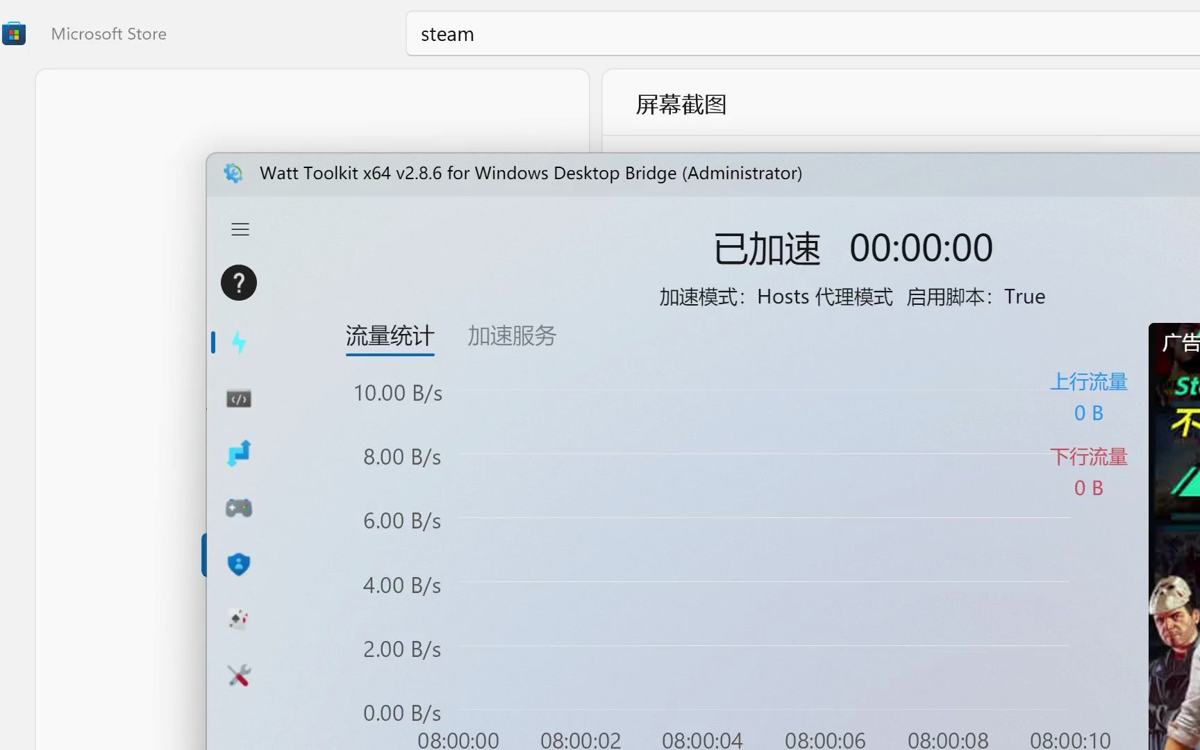Open the hamburger menu in Watt Toolkit

click(240, 229)
